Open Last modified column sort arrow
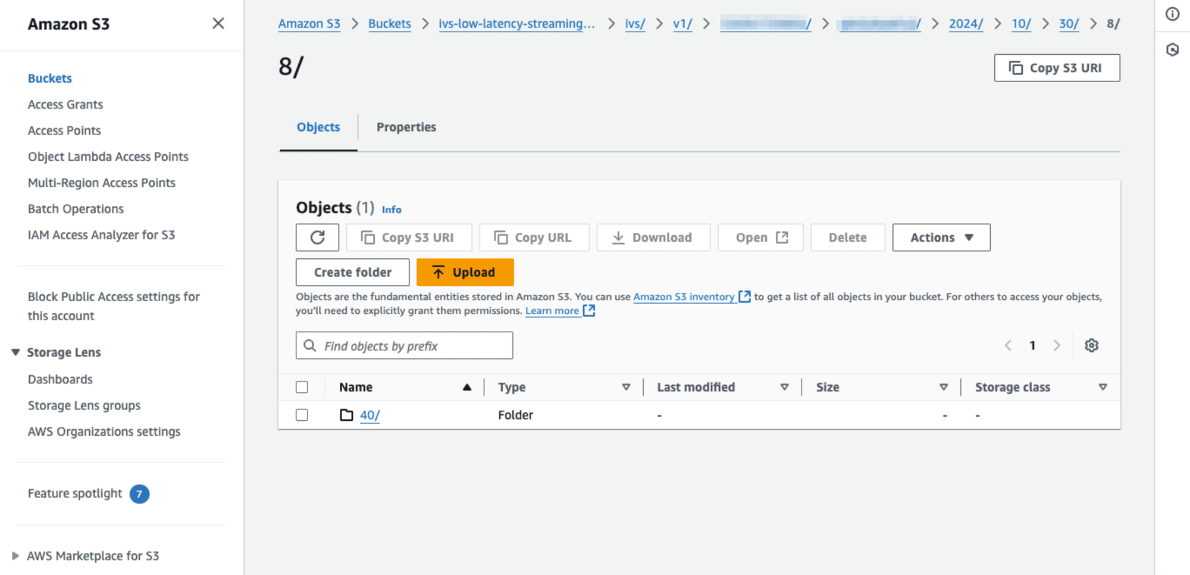 (x=784, y=387)
